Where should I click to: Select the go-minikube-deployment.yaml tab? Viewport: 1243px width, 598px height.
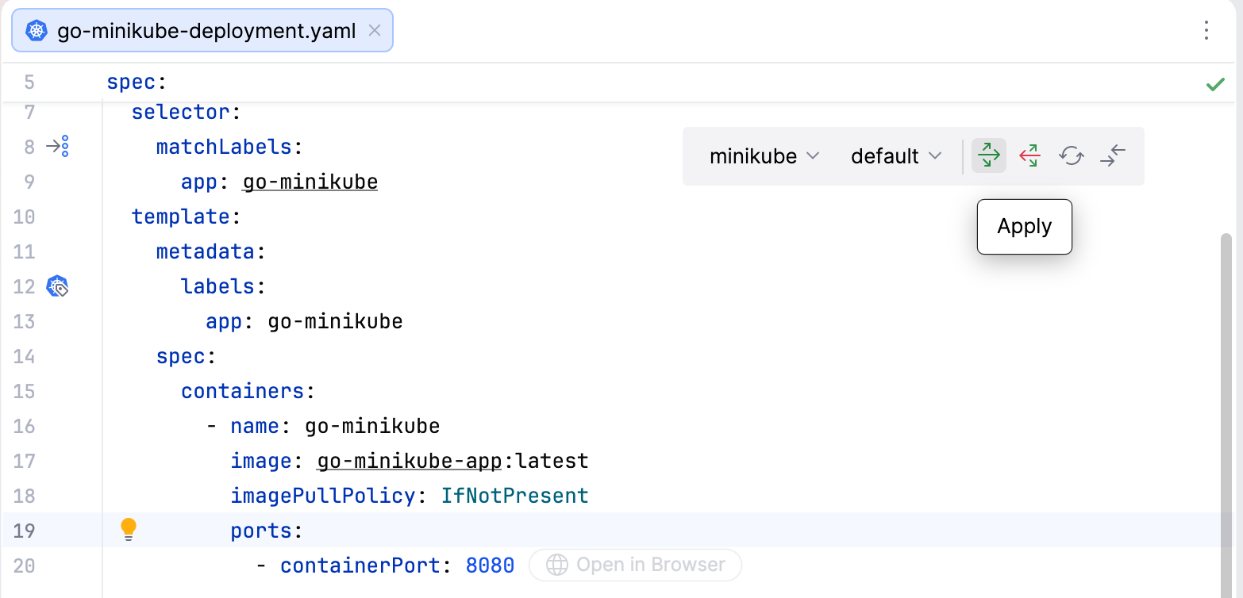click(x=202, y=30)
